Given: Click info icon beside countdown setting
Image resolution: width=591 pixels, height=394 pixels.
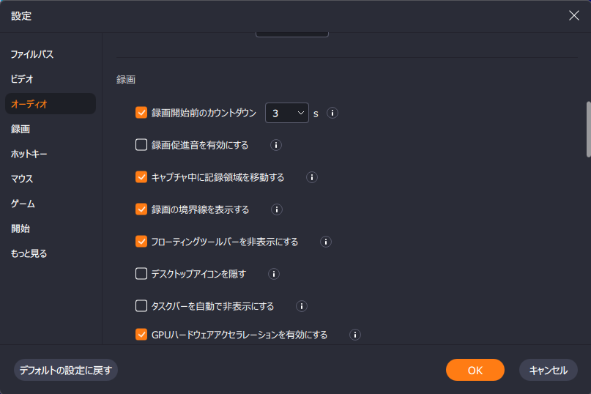Looking at the screenshot, I should tap(332, 113).
